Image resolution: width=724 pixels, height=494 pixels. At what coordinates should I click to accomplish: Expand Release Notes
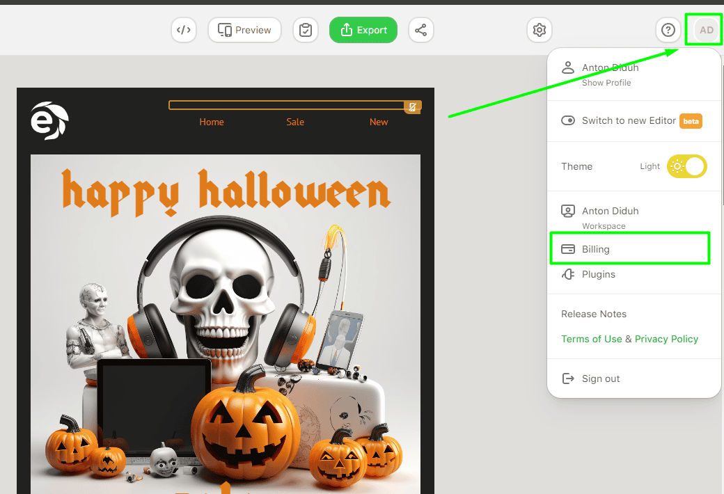(x=593, y=314)
